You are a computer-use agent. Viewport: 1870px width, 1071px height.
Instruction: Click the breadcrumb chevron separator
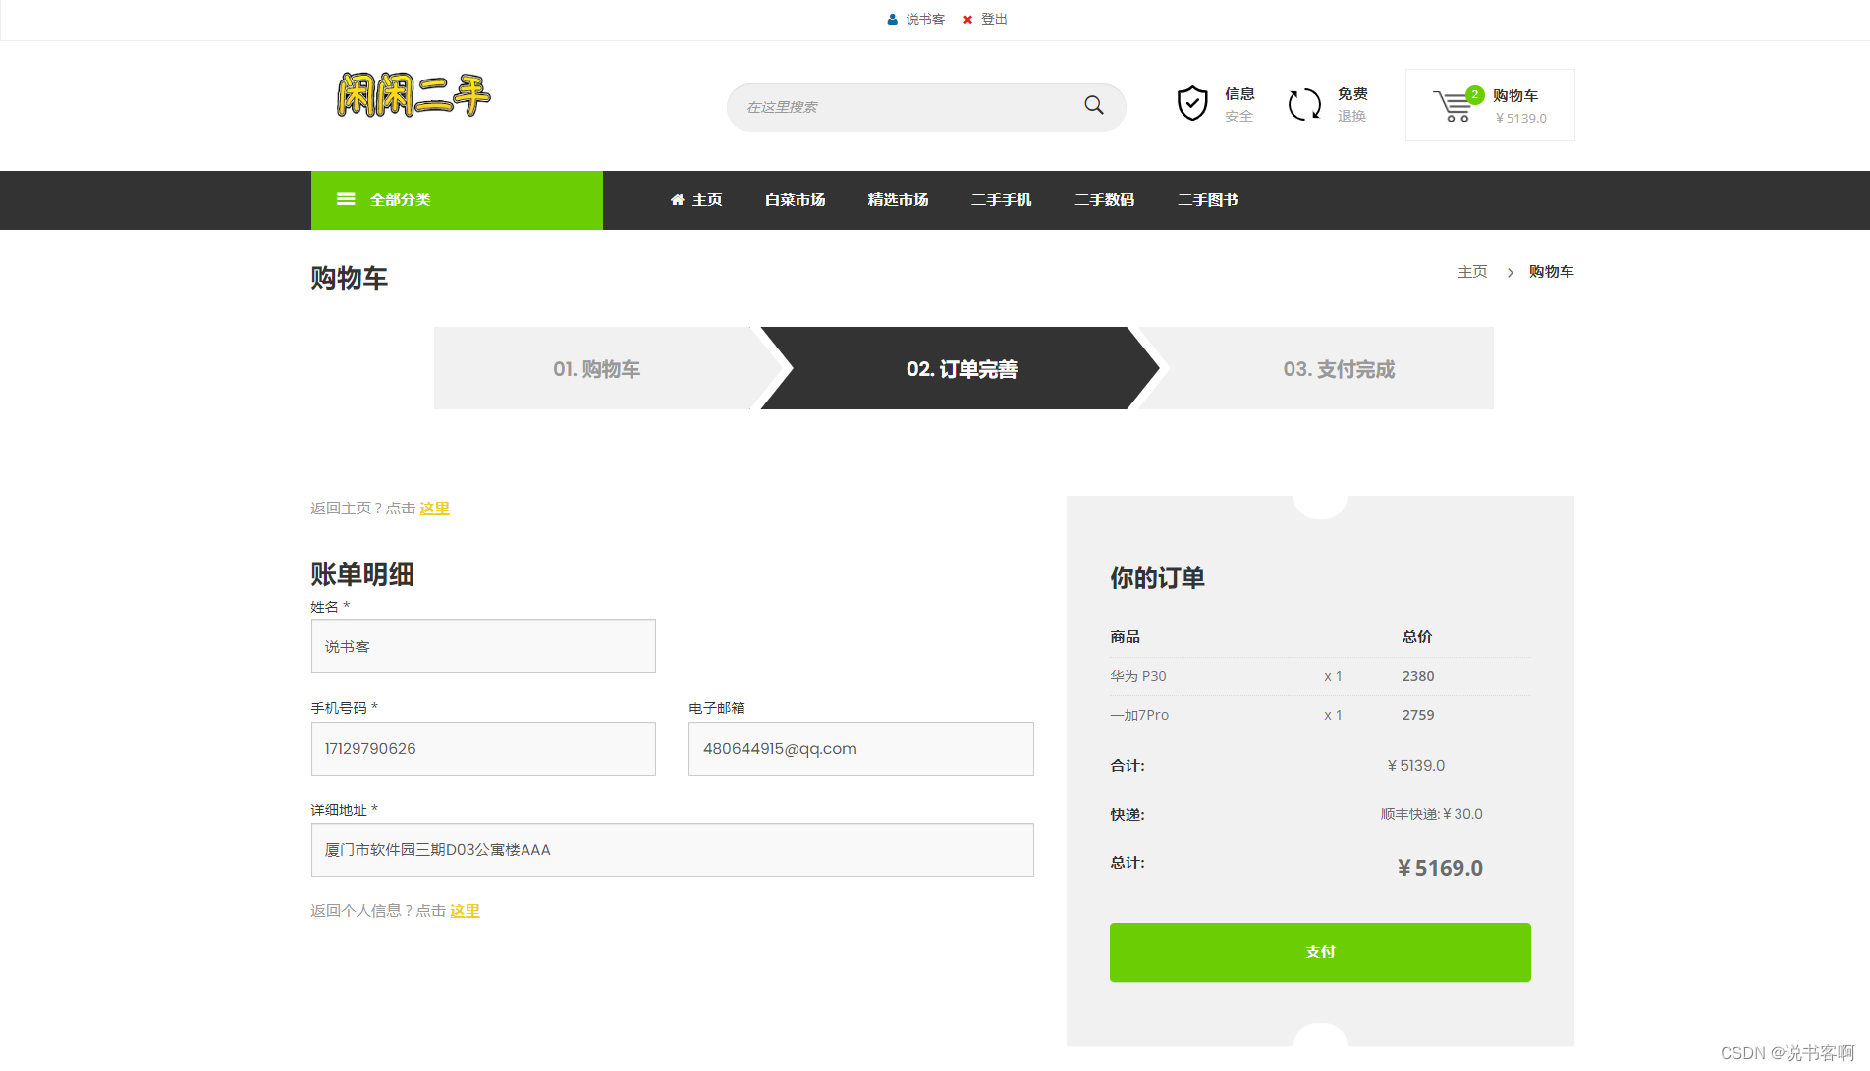1510,273
